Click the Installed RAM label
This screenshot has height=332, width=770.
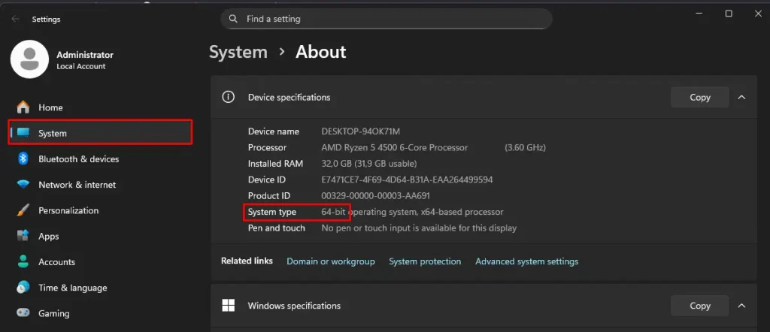coord(275,164)
